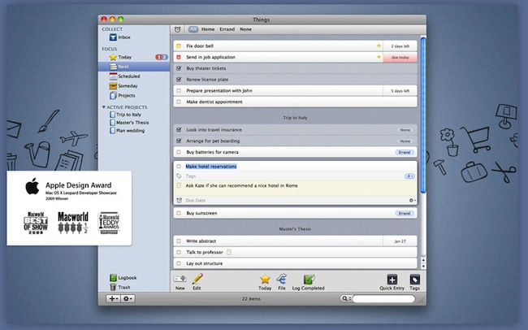Filter tasks by the Home tag

(208, 29)
